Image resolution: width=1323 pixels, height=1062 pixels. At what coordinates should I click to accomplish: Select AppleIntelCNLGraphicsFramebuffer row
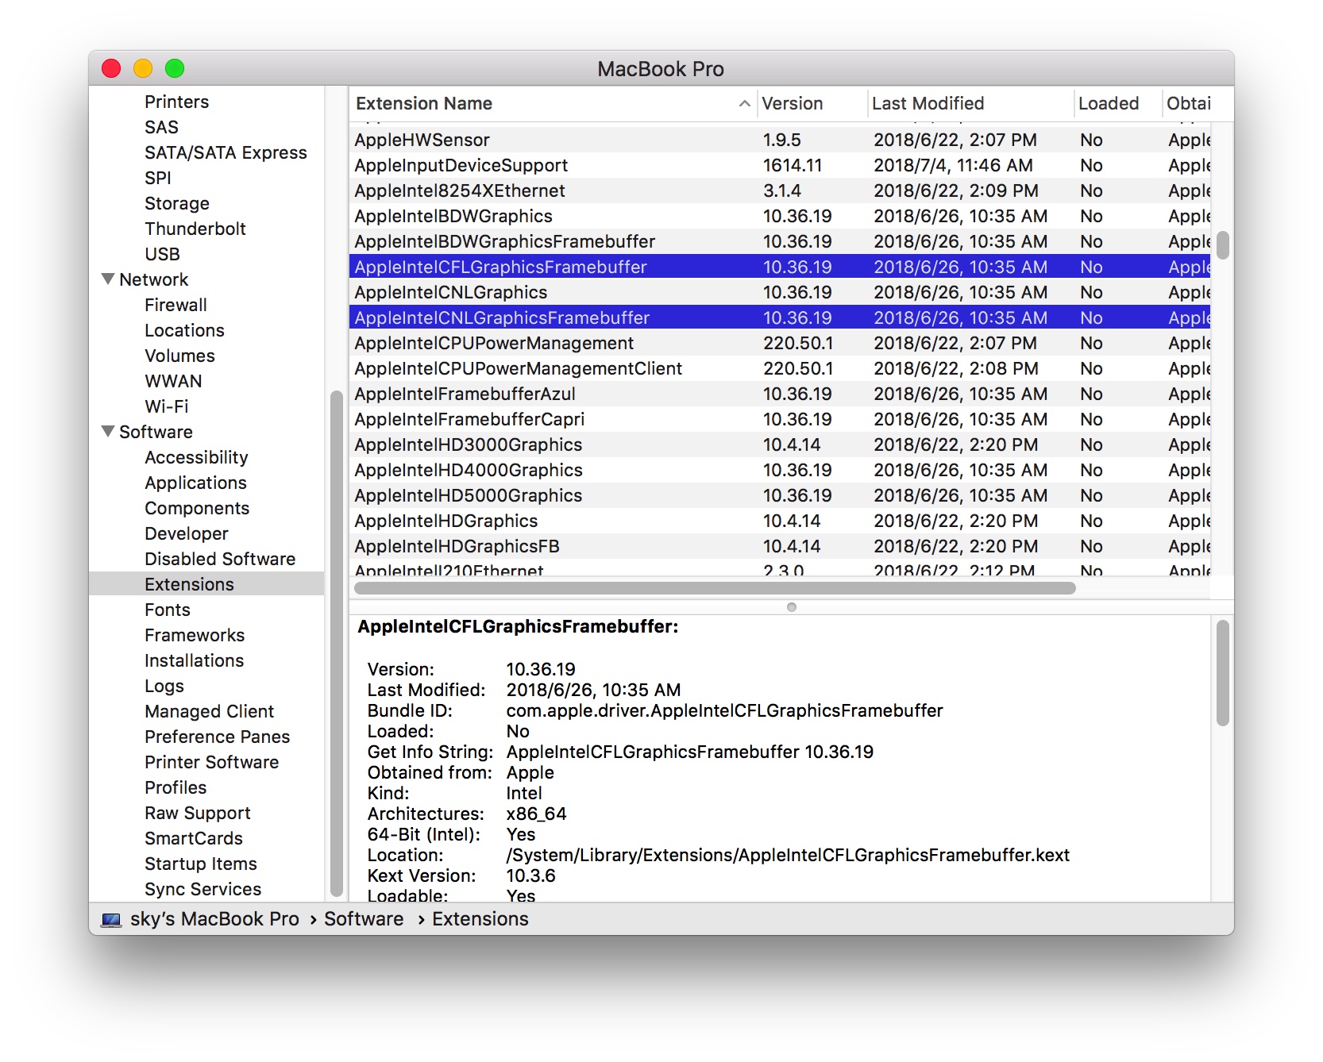780,317
